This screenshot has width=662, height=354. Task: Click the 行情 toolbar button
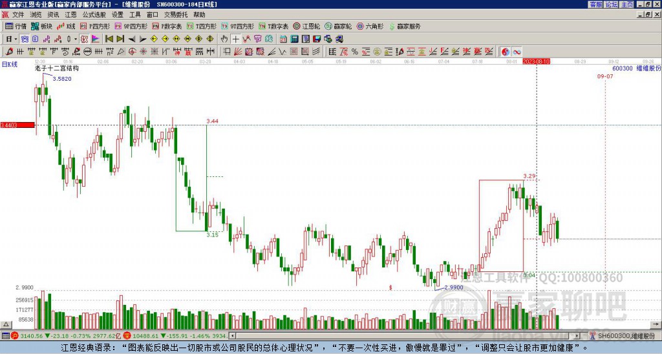[x=16, y=26]
